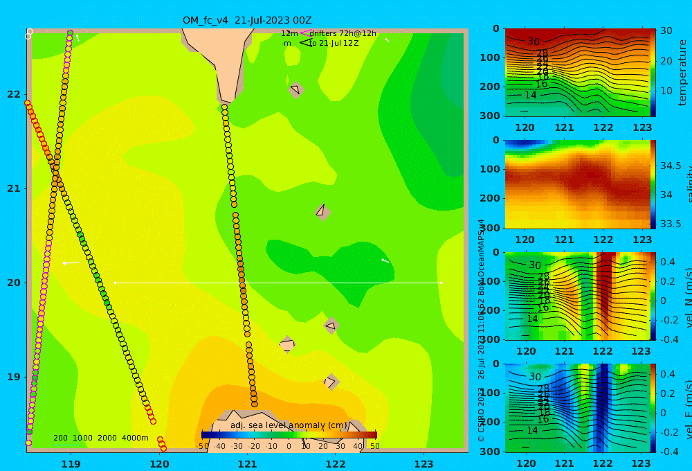
Task: Click the '200 1000 2000 4000m' depth legend
Action: [x=101, y=438]
